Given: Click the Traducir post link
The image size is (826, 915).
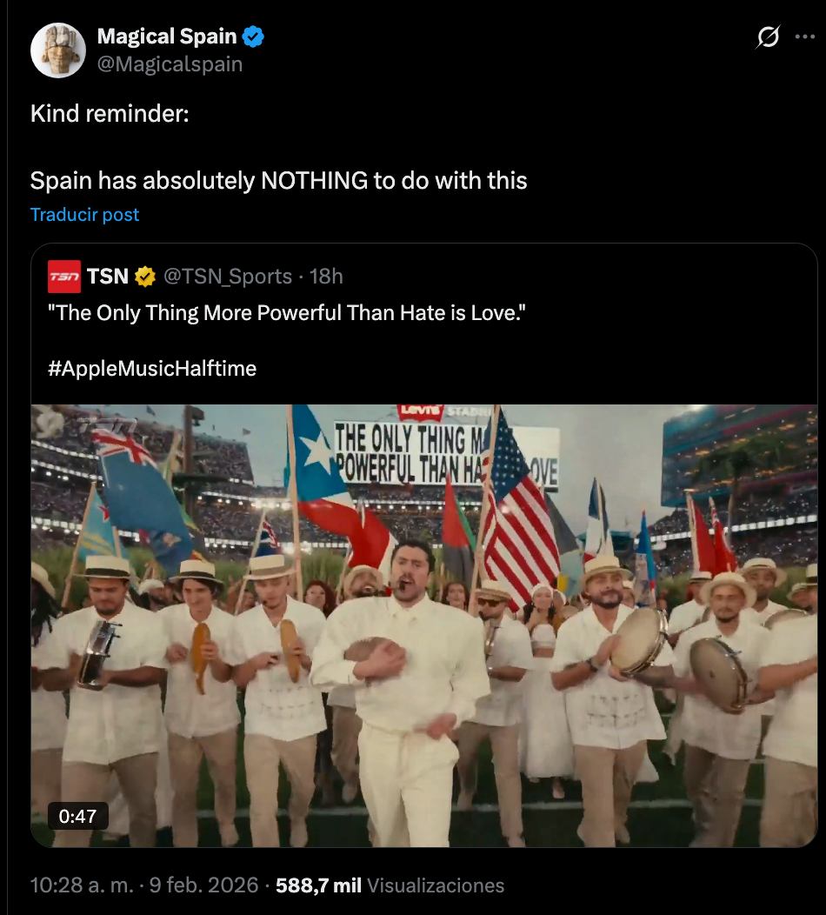Looking at the screenshot, I should coord(84,215).
